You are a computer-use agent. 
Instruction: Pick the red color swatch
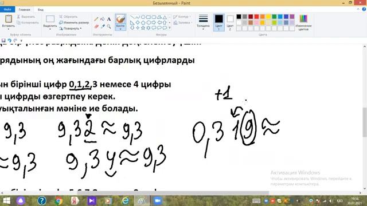click(256, 17)
